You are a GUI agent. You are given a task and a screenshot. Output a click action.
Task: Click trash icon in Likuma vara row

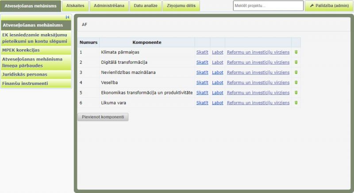(296, 103)
